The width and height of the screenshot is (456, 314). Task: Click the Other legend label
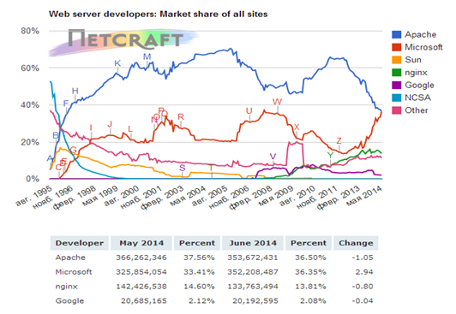(417, 110)
